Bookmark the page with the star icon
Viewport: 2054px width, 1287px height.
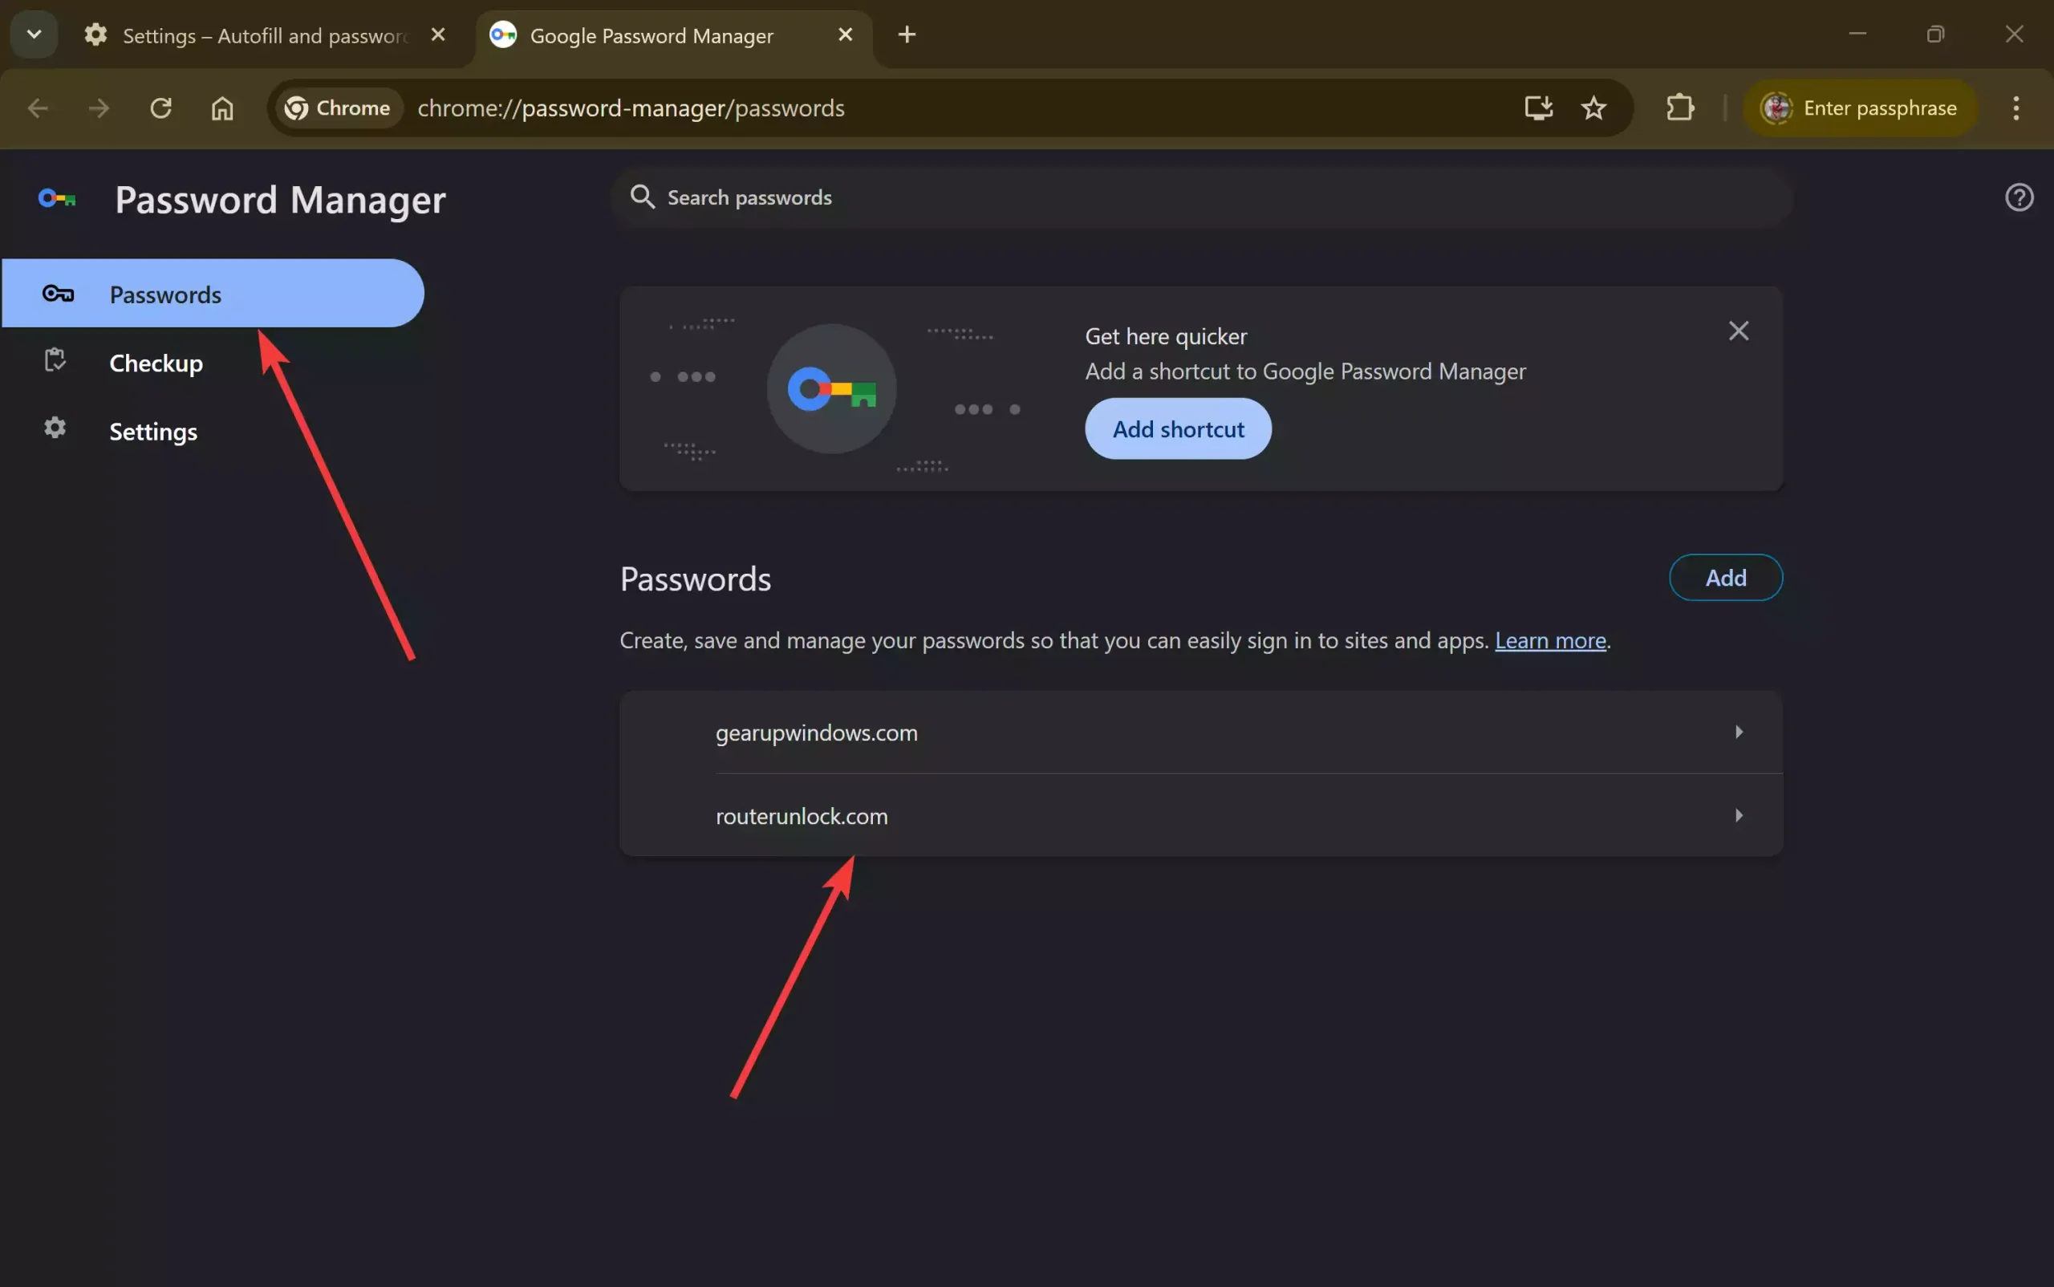point(1593,108)
